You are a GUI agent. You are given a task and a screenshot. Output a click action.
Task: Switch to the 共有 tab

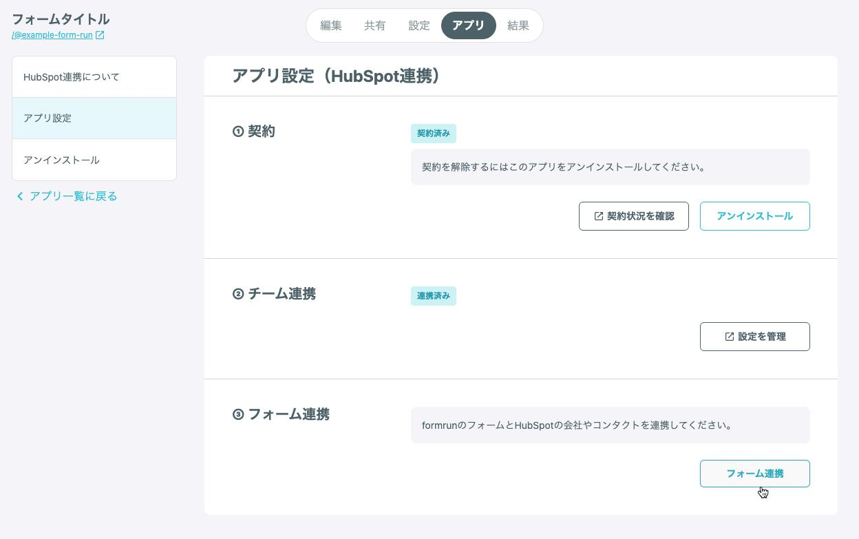click(x=375, y=25)
